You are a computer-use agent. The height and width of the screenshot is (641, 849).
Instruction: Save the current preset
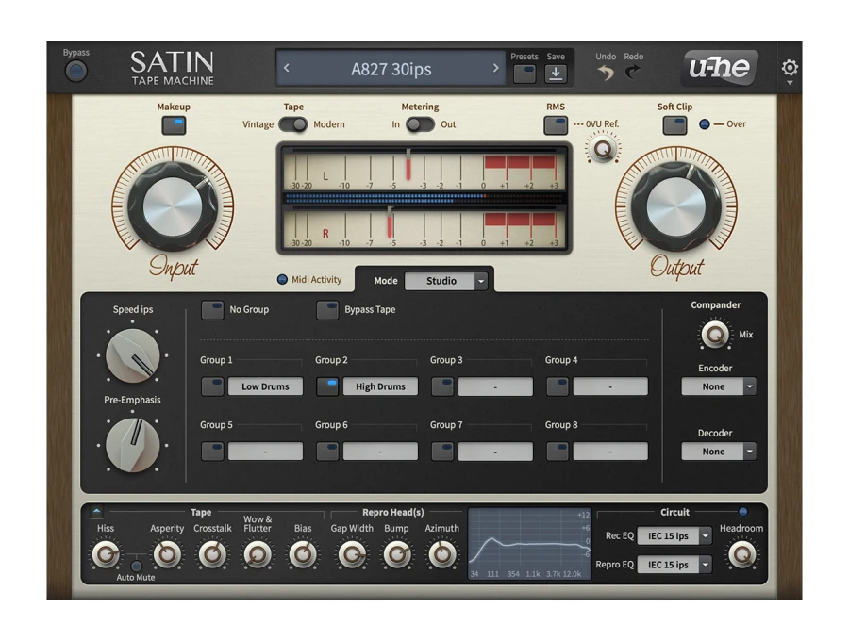click(x=556, y=74)
